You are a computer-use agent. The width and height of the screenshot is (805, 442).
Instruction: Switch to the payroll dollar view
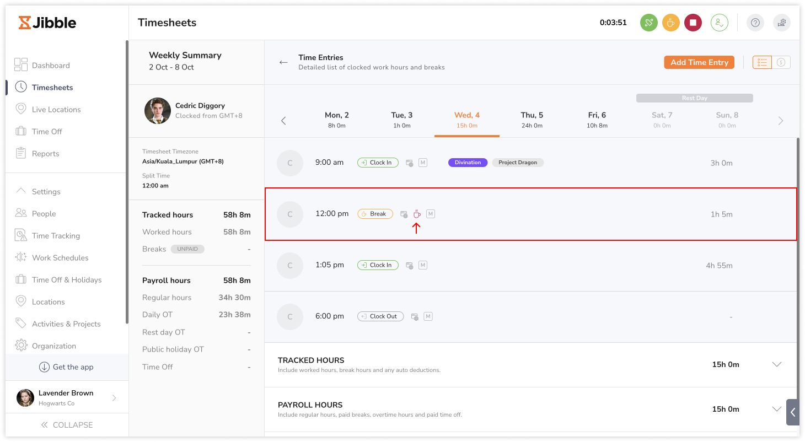tap(781, 62)
